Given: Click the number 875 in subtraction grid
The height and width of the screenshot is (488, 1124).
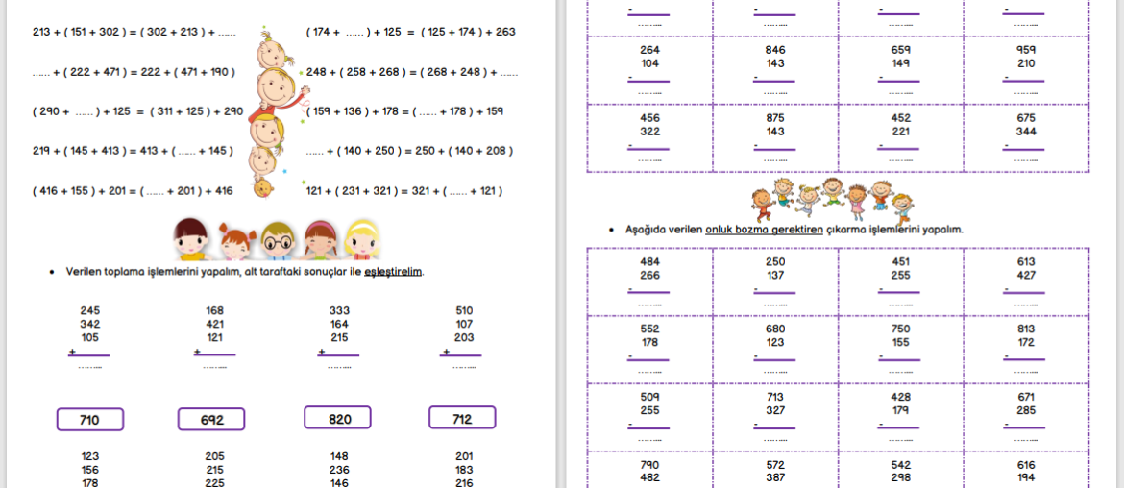Looking at the screenshot, I should [x=775, y=118].
